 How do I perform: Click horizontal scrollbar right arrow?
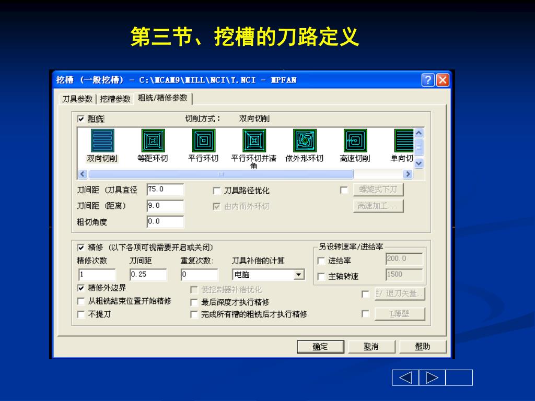[x=408, y=174]
